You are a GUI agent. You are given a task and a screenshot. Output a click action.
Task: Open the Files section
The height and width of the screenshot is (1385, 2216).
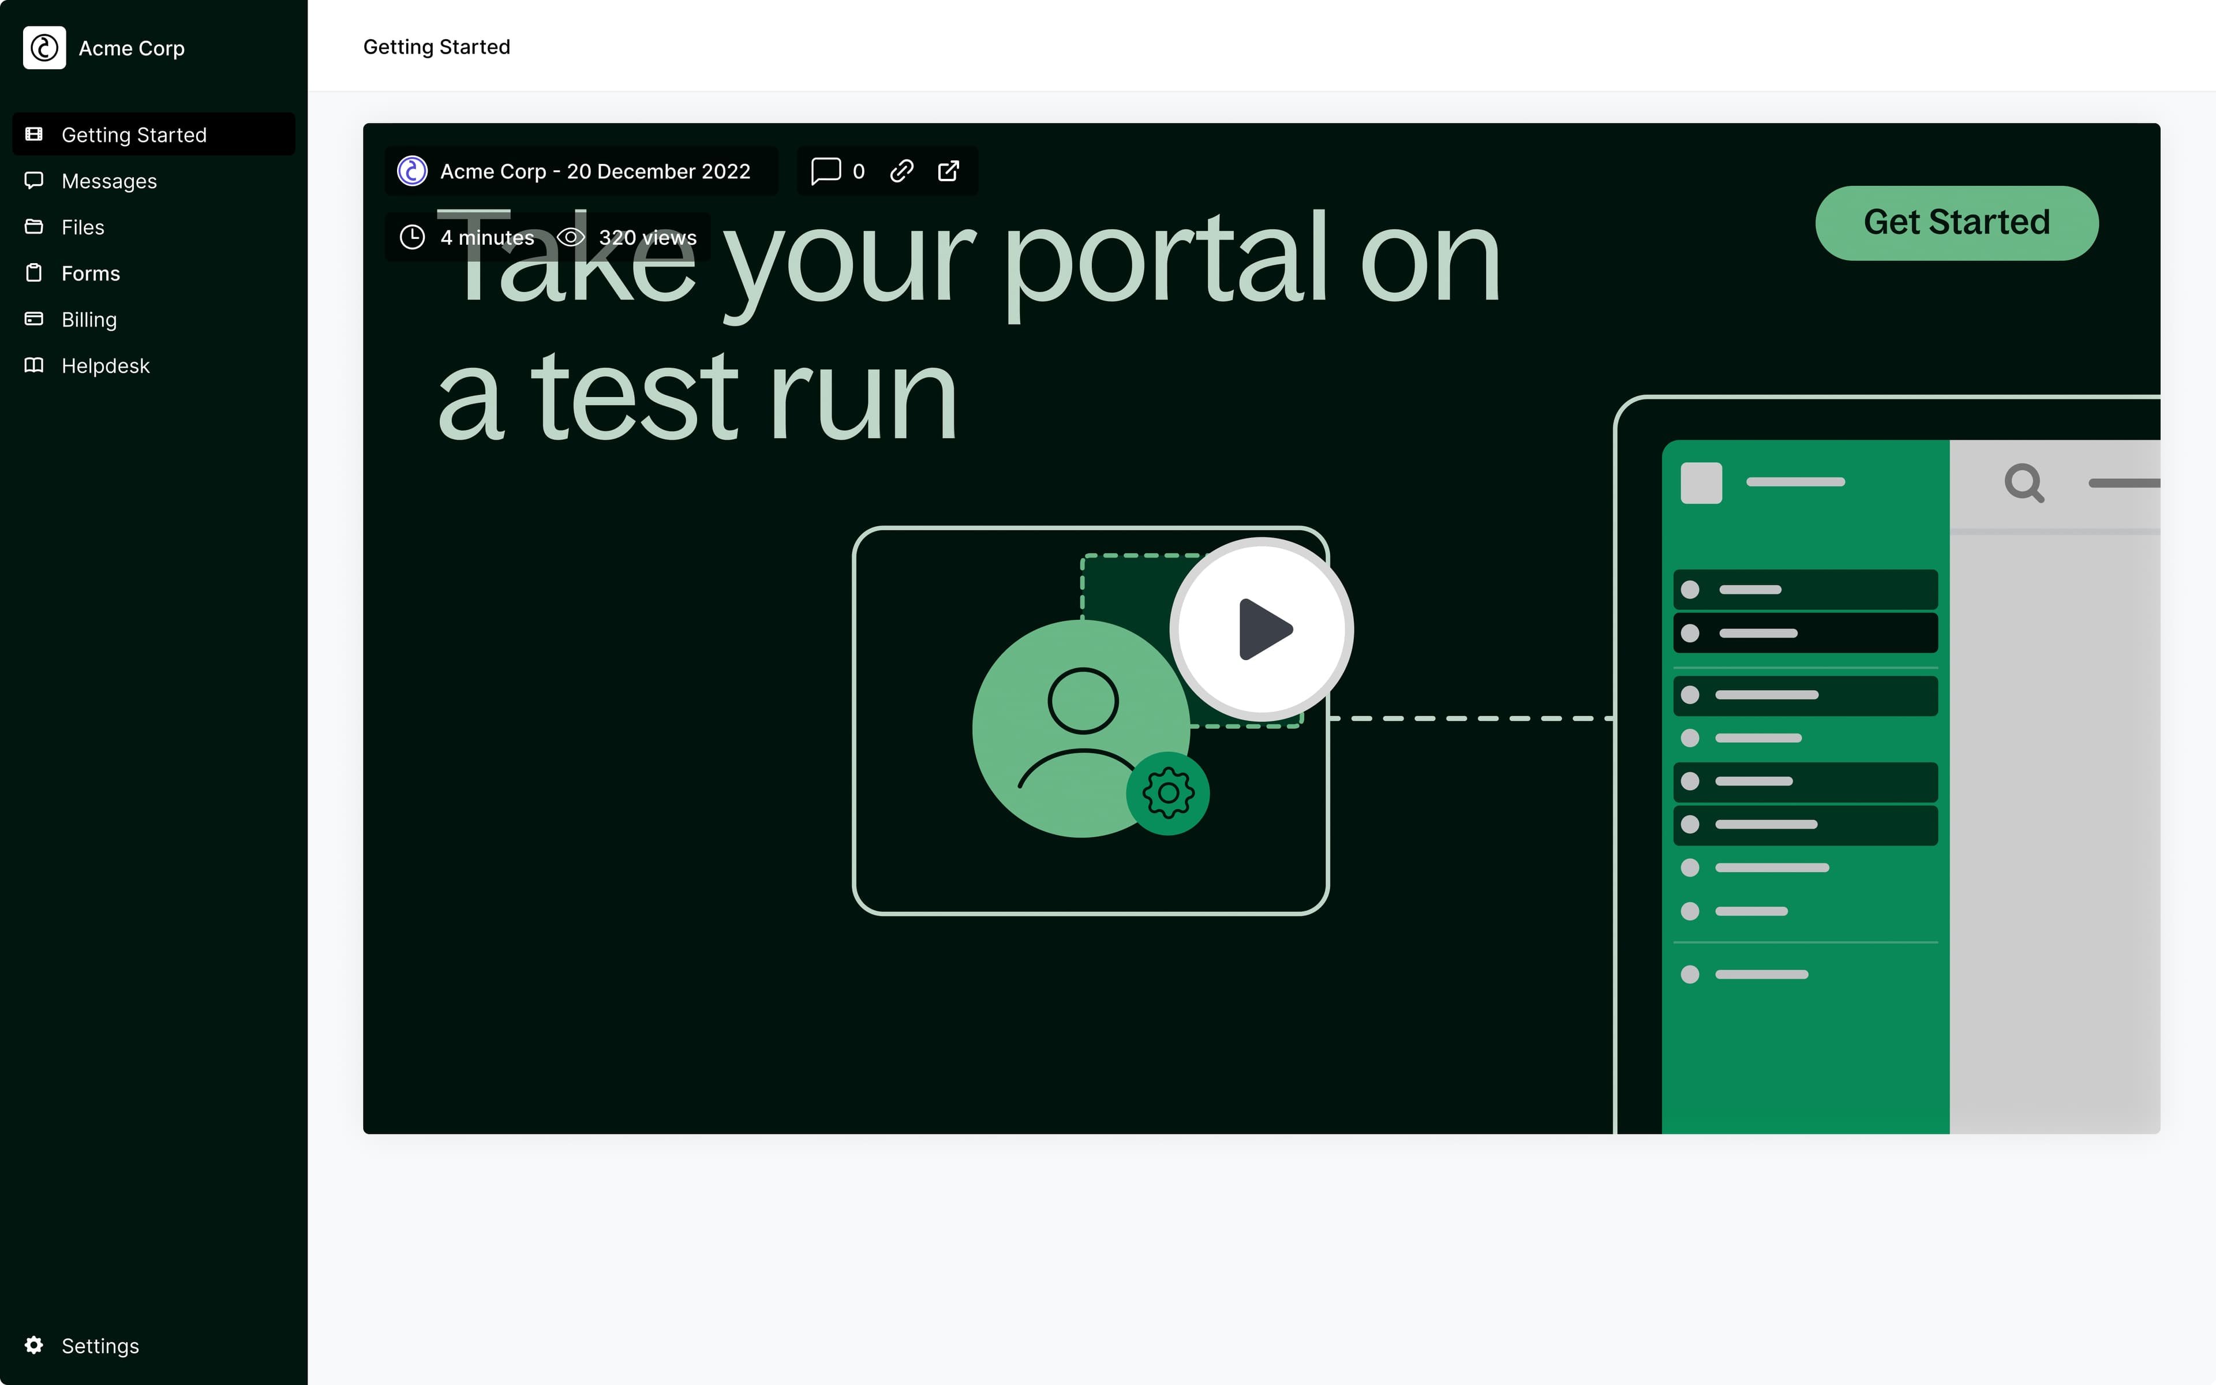83,227
